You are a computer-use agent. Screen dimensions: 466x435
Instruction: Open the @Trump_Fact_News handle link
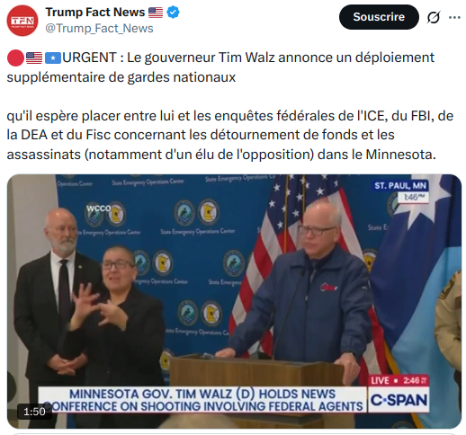click(99, 29)
